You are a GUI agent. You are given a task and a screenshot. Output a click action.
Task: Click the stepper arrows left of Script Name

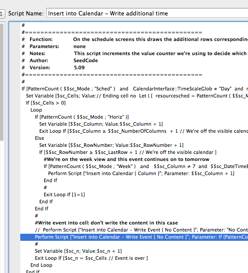click(1, 14)
